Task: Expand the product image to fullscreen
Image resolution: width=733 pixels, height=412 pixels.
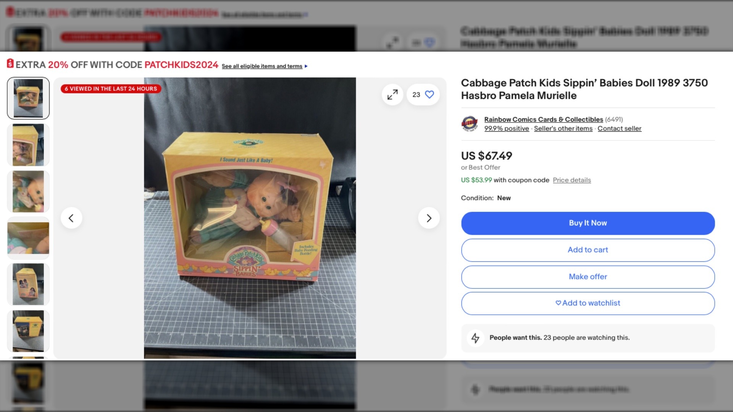Action: [392, 95]
